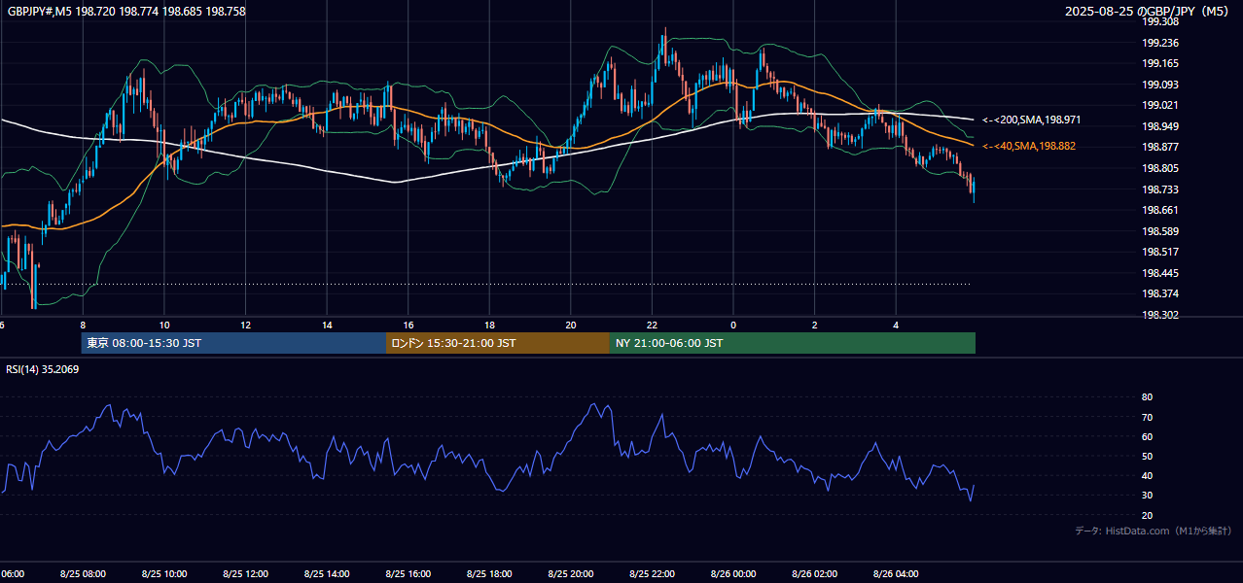Viewport: 1243px width, 583px height.
Task: Click the 8/25 14:00 time axis label
Action: click(x=327, y=573)
